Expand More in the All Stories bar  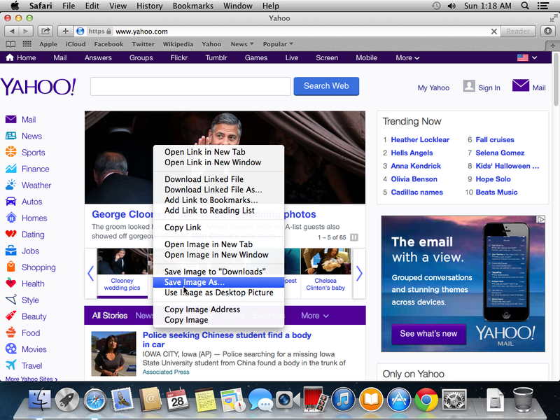tap(314, 316)
